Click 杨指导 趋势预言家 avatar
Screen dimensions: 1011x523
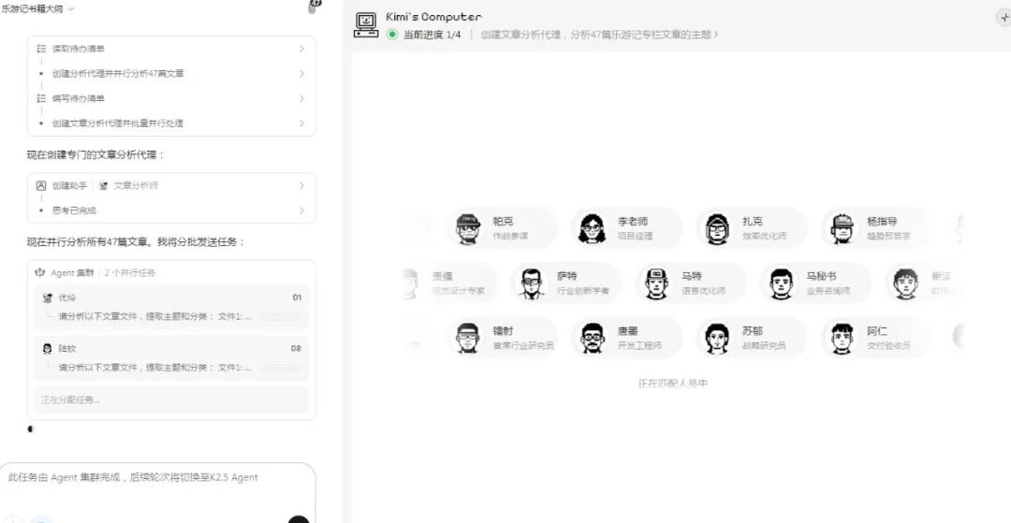(x=842, y=228)
